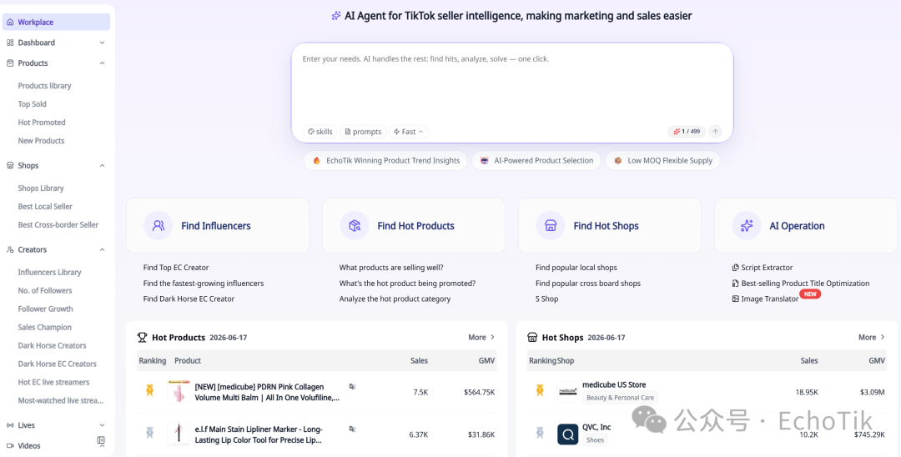The width and height of the screenshot is (901, 457).
Task: Click Find popular cross board shops
Action: click(x=588, y=283)
